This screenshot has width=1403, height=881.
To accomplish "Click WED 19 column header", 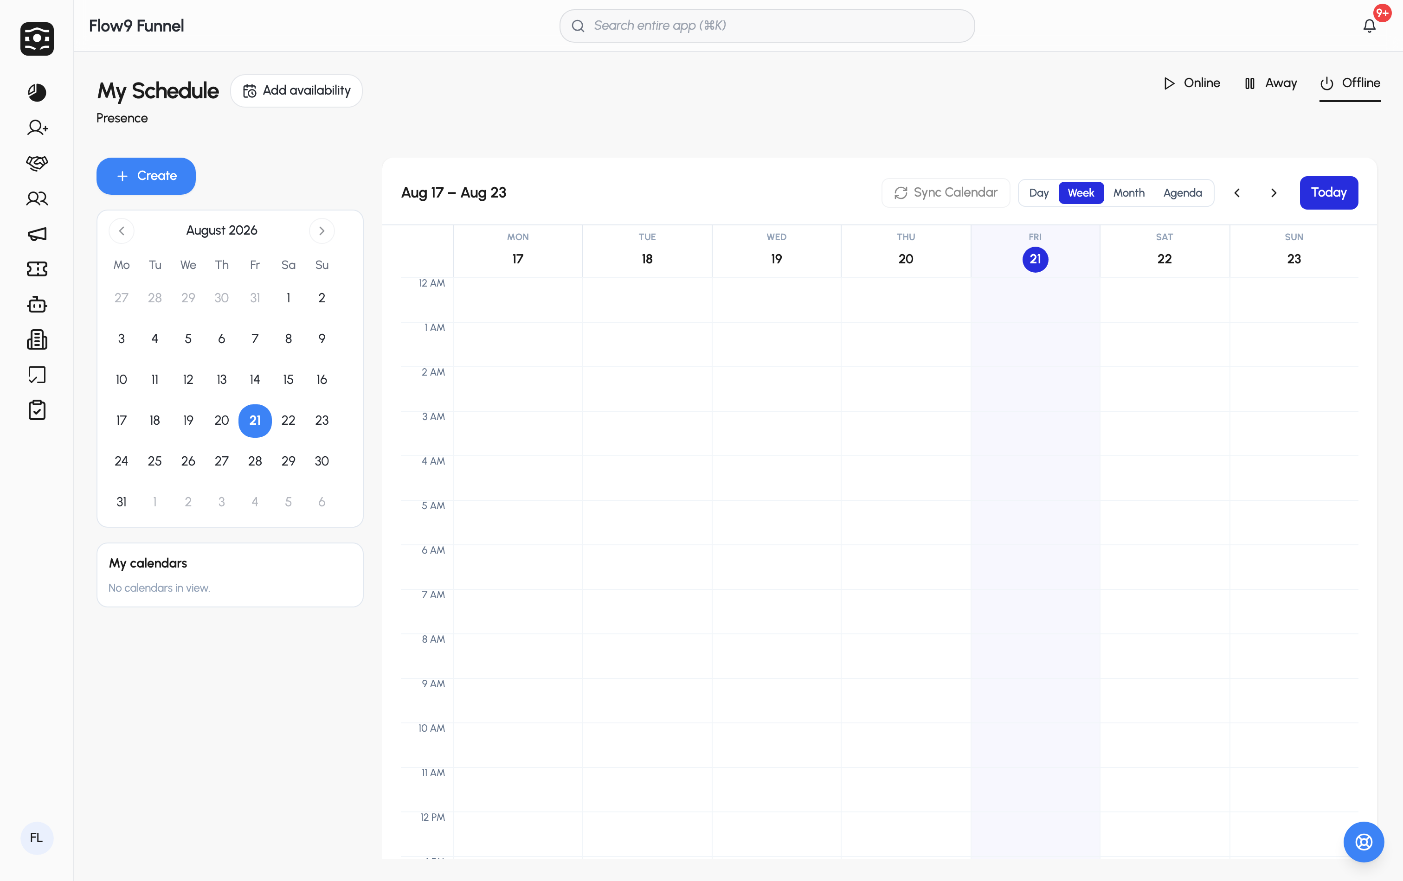I will click(776, 251).
